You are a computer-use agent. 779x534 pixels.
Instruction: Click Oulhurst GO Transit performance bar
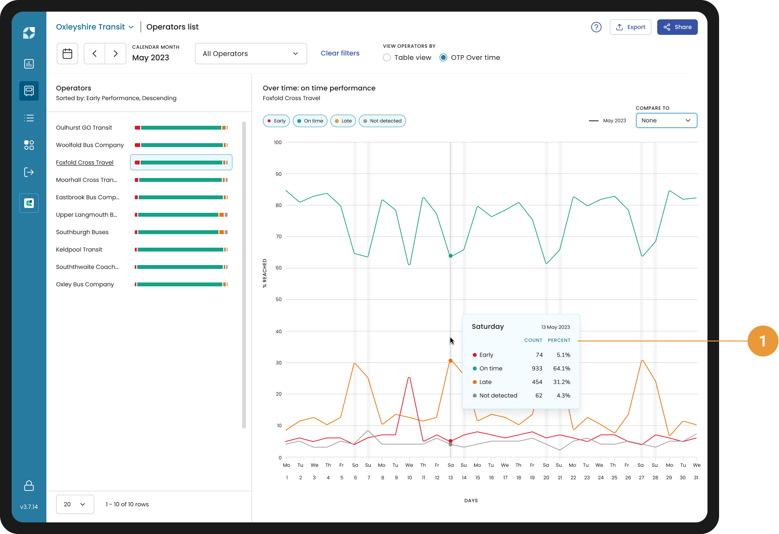pos(181,128)
